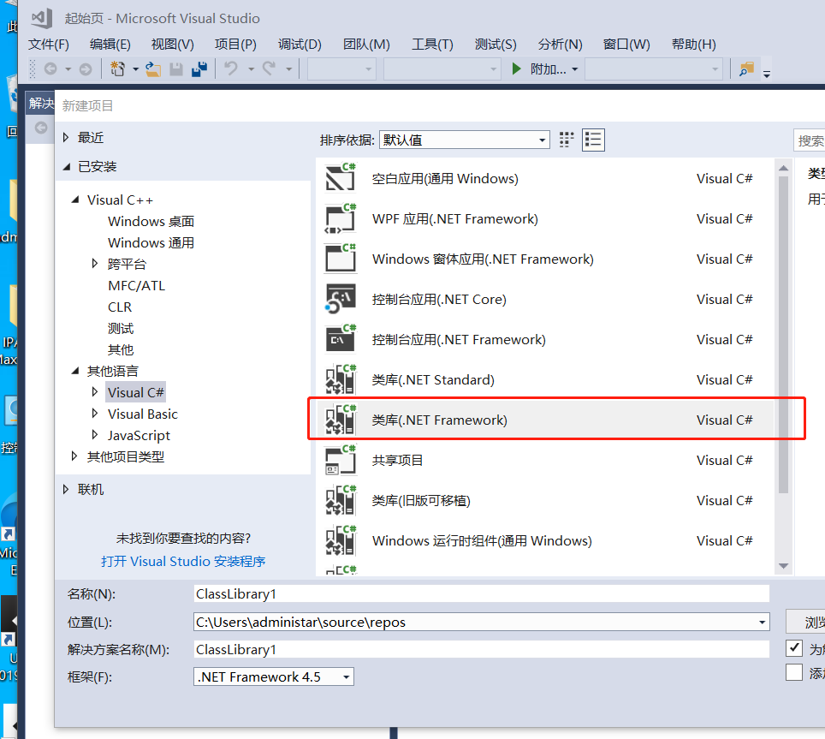Switch template view to list mode
The height and width of the screenshot is (739, 825).
click(x=593, y=139)
